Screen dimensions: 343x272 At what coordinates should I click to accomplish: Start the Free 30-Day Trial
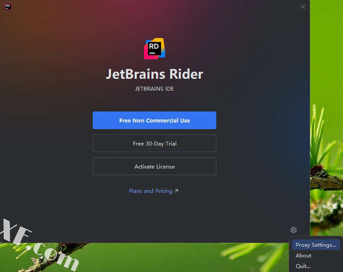click(155, 143)
